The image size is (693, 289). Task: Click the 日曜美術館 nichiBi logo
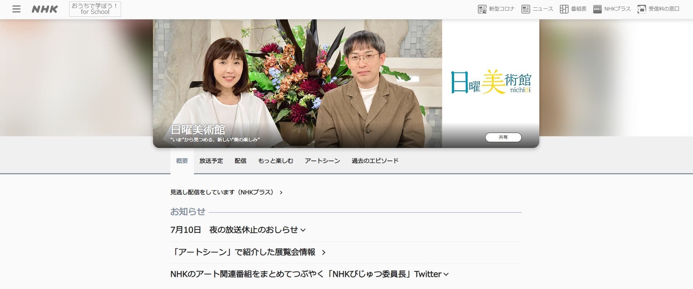point(491,82)
